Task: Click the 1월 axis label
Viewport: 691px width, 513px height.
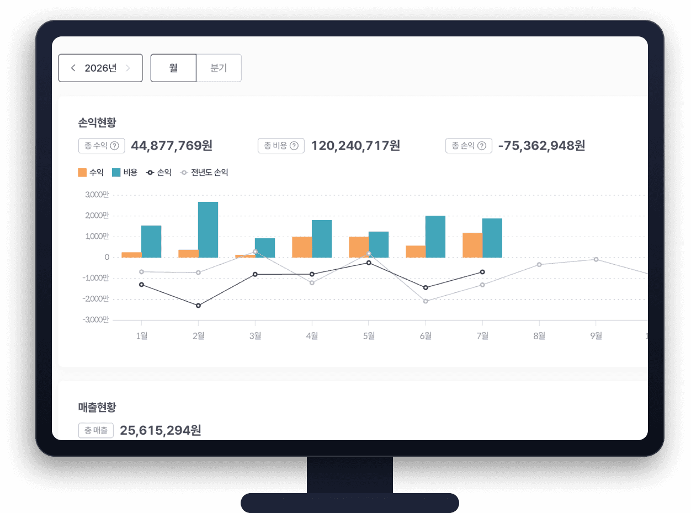Action: coord(141,336)
